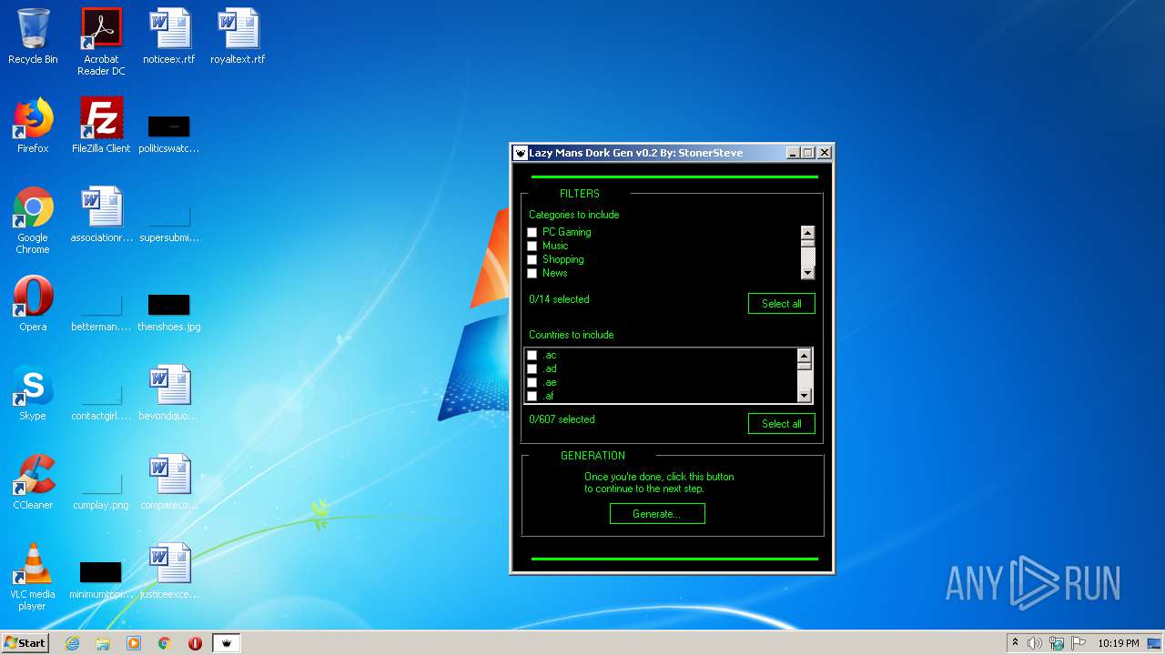Show hidden system tray icons arrow
Screen dimensions: 1165x655
pyautogui.click(x=1015, y=643)
